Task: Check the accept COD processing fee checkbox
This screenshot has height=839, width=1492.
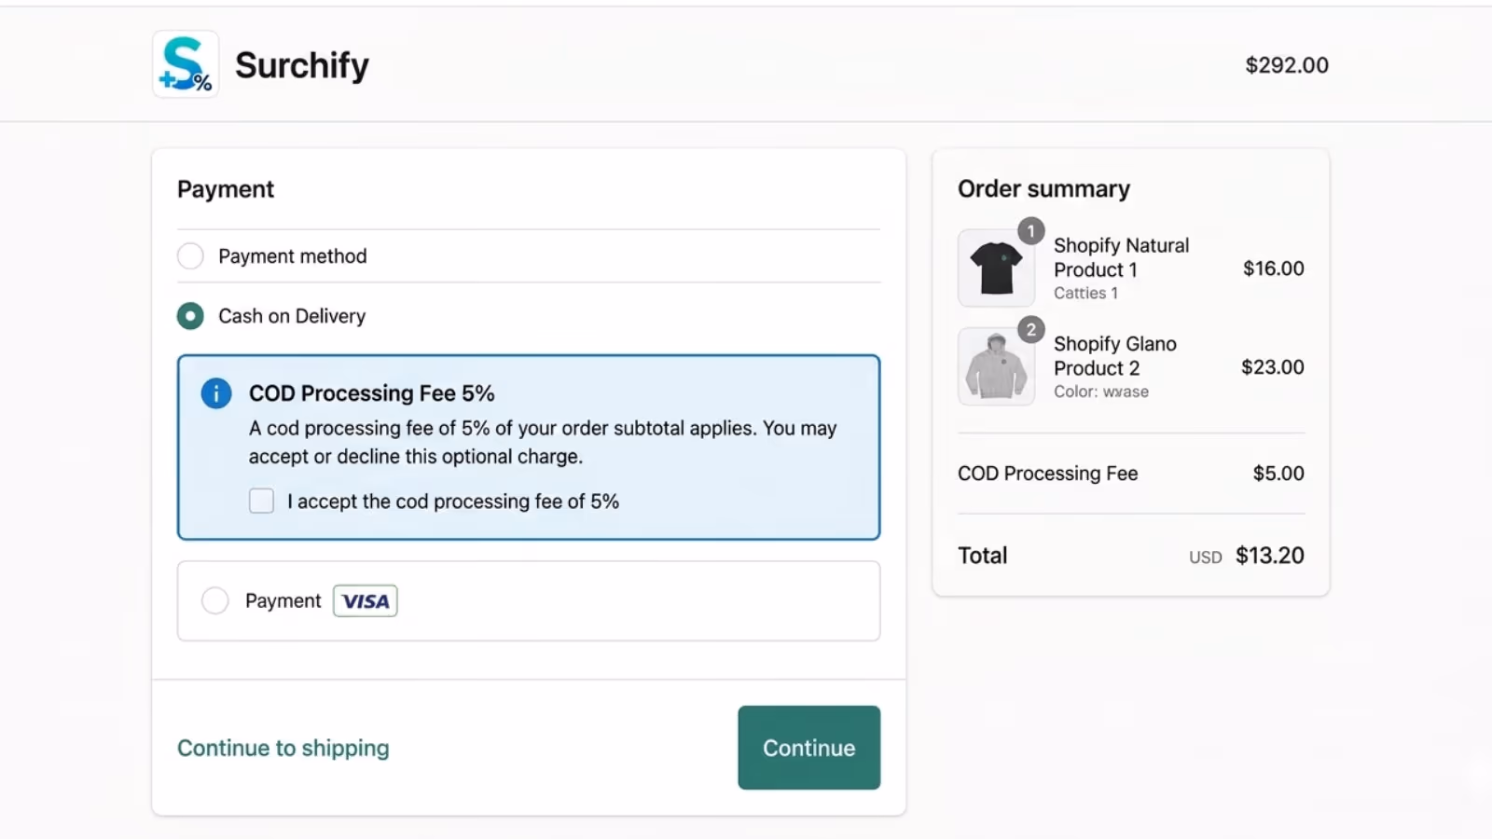Action: point(262,502)
